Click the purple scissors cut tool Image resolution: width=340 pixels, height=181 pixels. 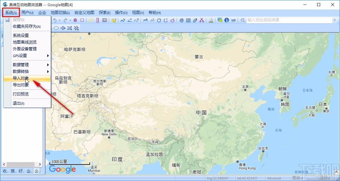pyautogui.click(x=202, y=20)
